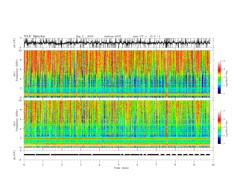Click the "2" kHz tick of ch.1 spectrogram

coord(21,88)
